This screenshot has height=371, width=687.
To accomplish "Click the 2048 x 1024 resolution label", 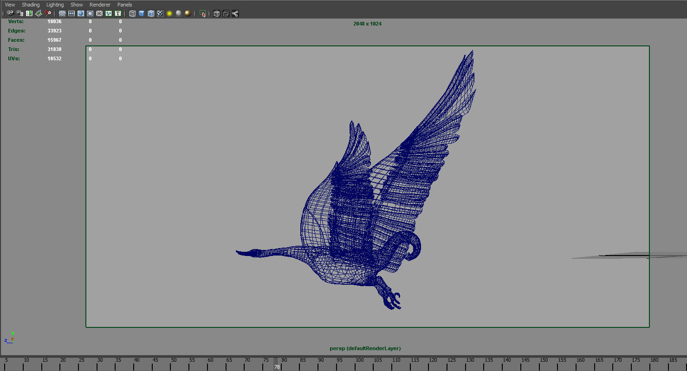I will [x=367, y=24].
